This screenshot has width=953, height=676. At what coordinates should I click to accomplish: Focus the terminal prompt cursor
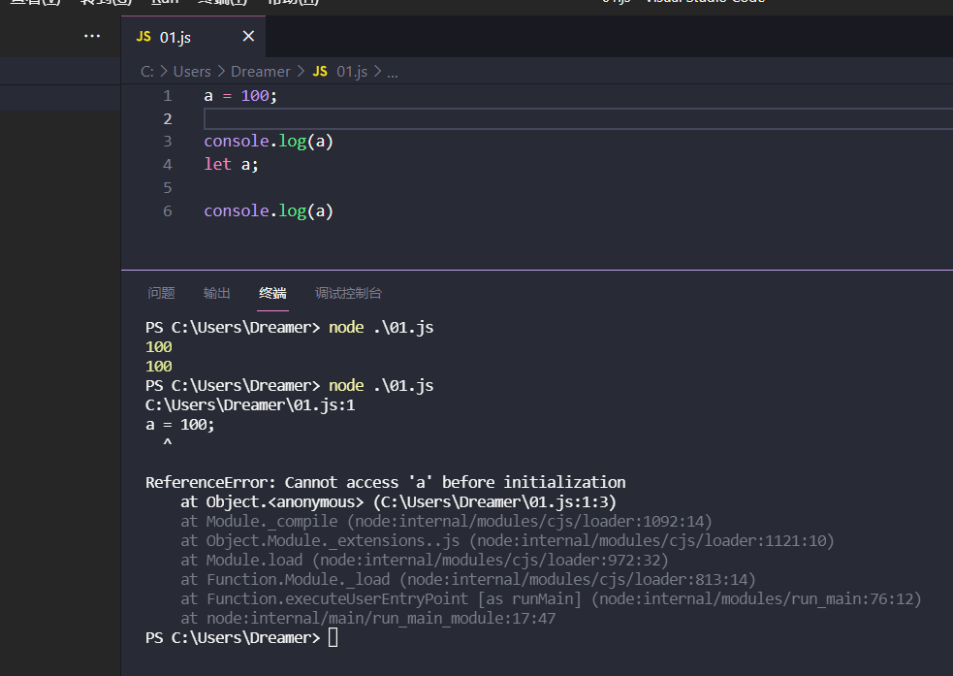pyautogui.click(x=334, y=638)
